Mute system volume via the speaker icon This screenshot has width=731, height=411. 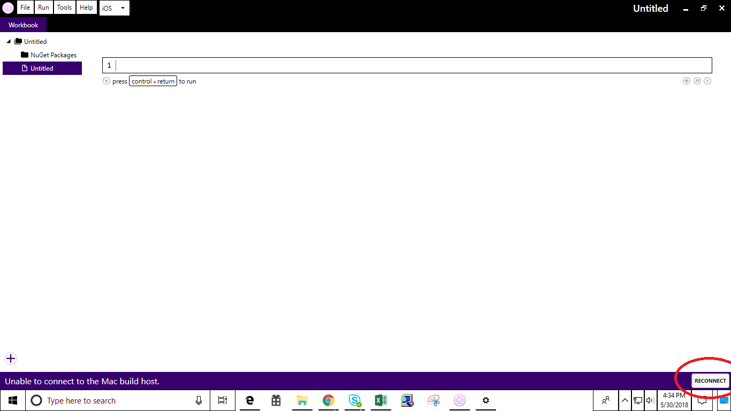click(650, 400)
